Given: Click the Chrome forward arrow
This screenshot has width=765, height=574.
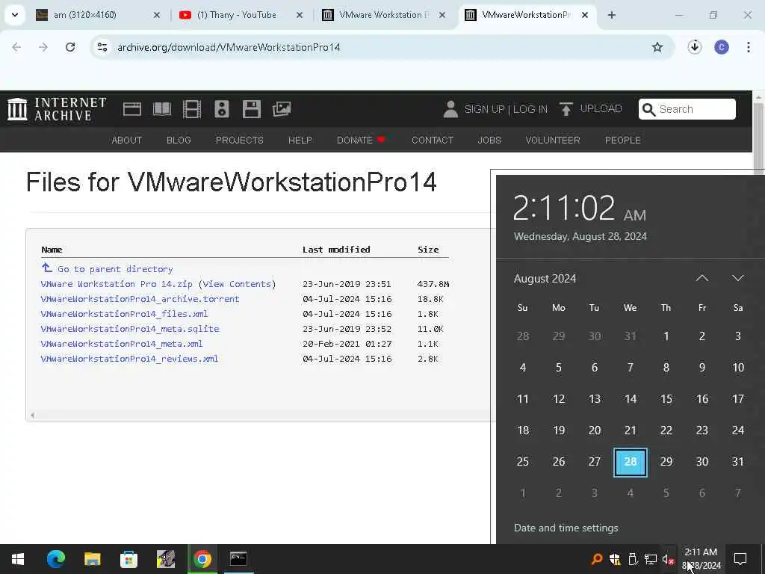Looking at the screenshot, I should [43, 47].
